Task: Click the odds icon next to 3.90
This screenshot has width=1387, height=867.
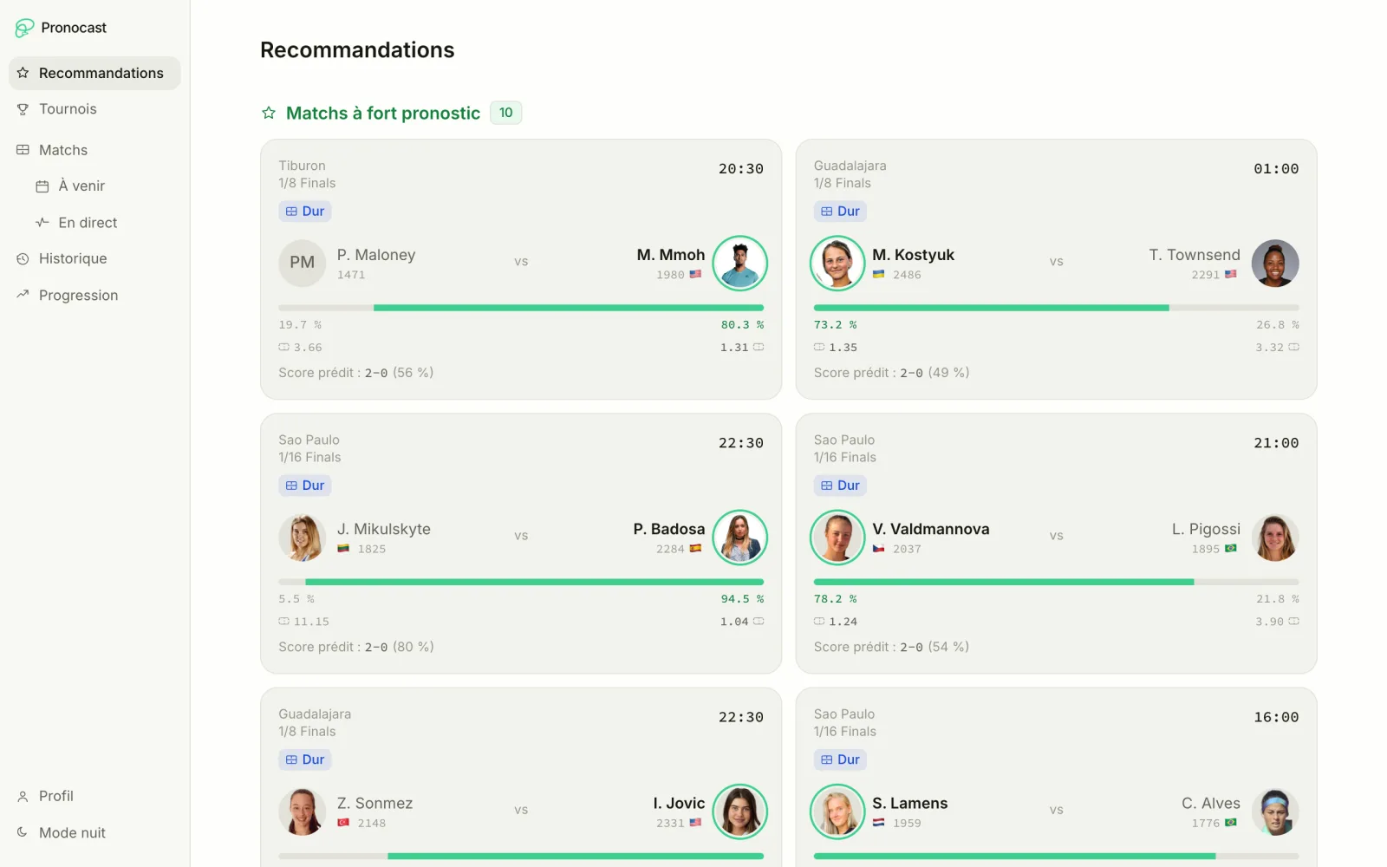Action: pyautogui.click(x=1293, y=622)
